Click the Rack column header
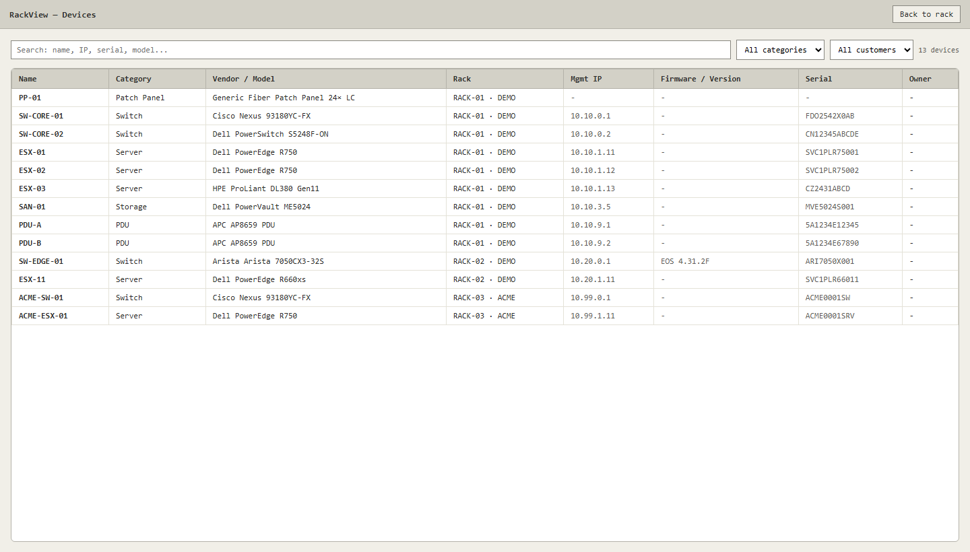The image size is (970, 552). tap(505, 79)
